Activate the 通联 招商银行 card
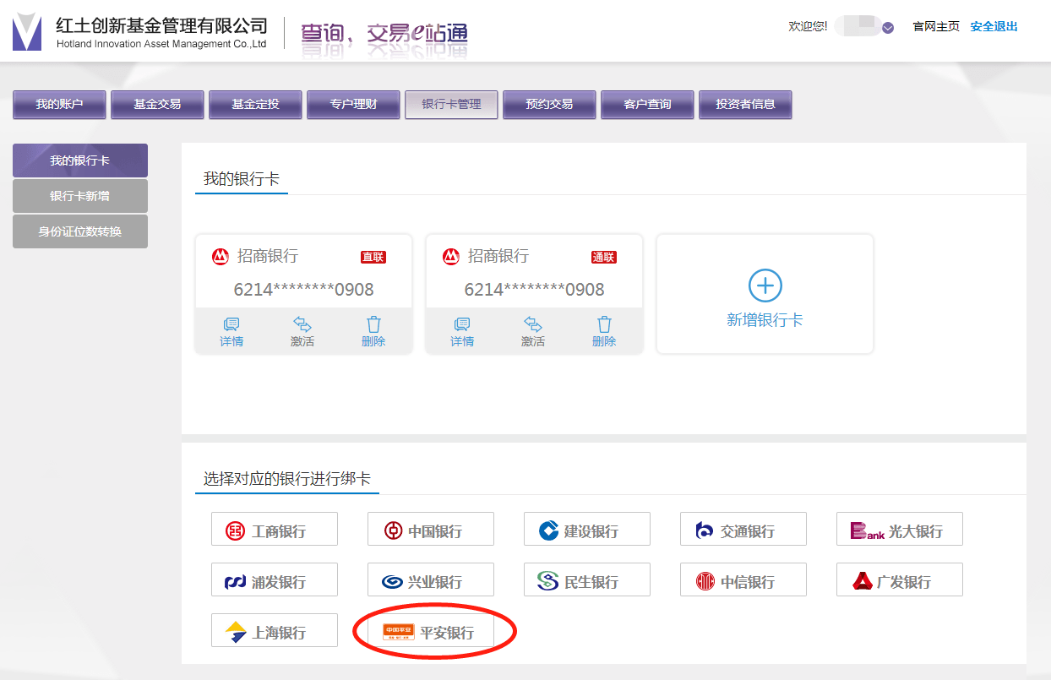 click(533, 332)
